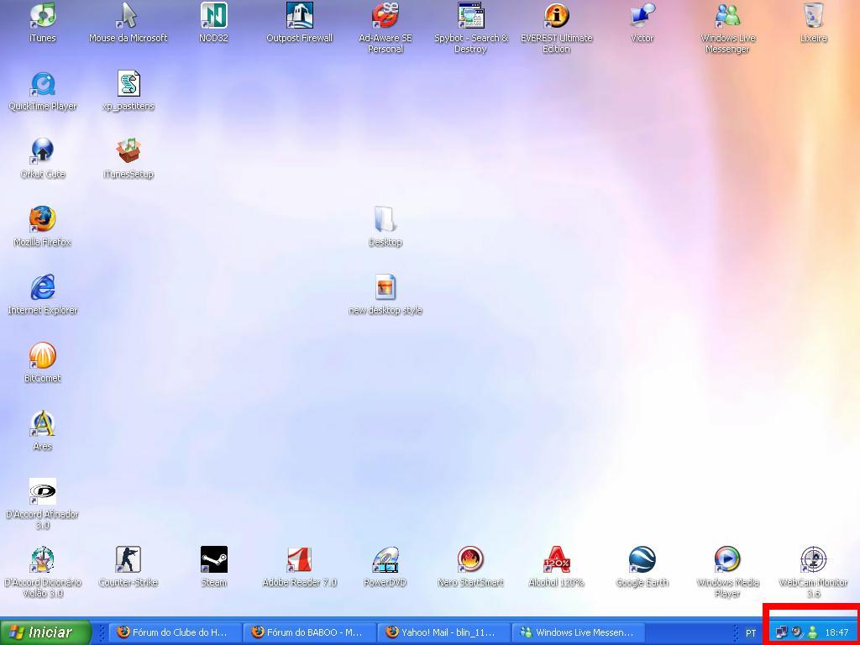The height and width of the screenshot is (645, 860).
Task: Click the network connection tray icon
Action: [x=782, y=632]
